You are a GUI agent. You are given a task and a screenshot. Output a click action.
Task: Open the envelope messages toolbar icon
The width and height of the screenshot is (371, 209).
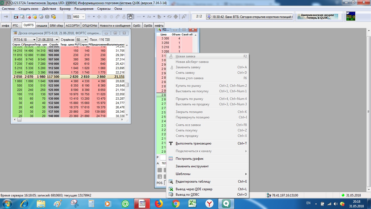(47, 17)
